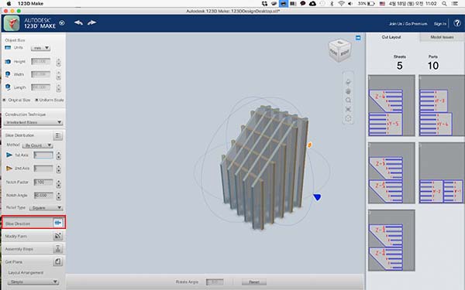The width and height of the screenshot is (465, 290).
Task: Open Spotlight search in macOS menu bar
Action: [x=444, y=4]
